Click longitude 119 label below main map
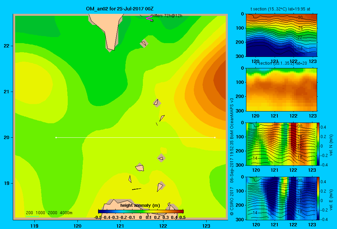 [x=35, y=226]
